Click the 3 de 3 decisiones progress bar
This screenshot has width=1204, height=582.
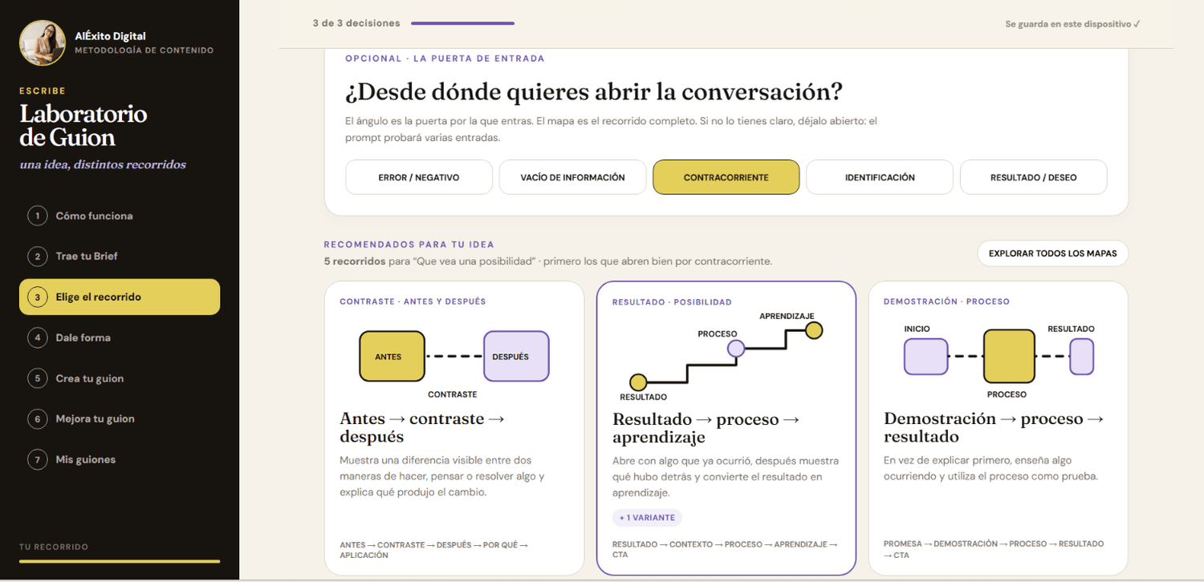462,24
